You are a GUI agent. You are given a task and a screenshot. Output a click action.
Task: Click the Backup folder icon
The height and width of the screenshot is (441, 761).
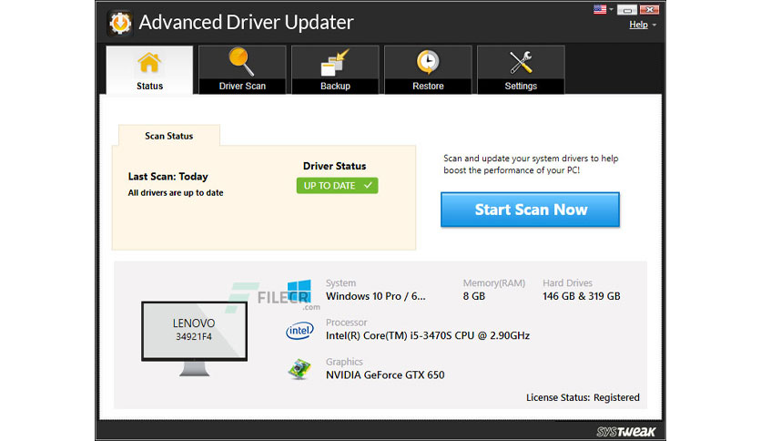(334, 63)
